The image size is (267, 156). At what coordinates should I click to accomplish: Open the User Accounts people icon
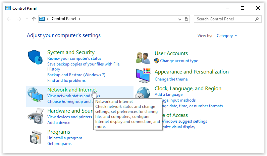pyautogui.click(x=143, y=58)
